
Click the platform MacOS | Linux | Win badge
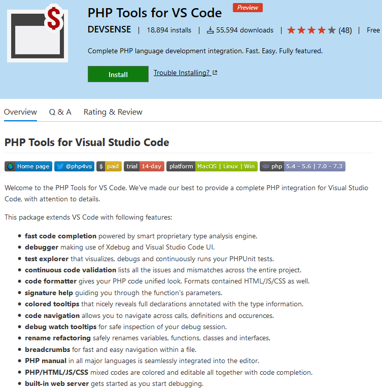(x=212, y=166)
